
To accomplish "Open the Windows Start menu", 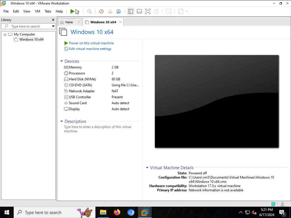I will (x=7, y=212).
